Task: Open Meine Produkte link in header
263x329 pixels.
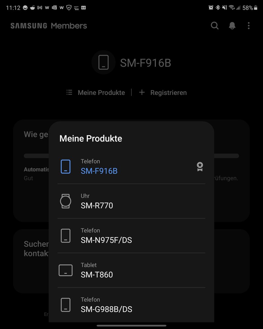Action: pyautogui.click(x=101, y=93)
